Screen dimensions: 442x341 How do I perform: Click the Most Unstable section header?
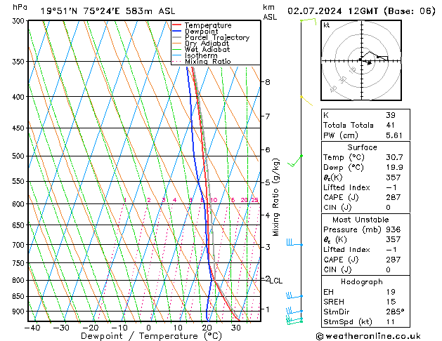point(362,220)
